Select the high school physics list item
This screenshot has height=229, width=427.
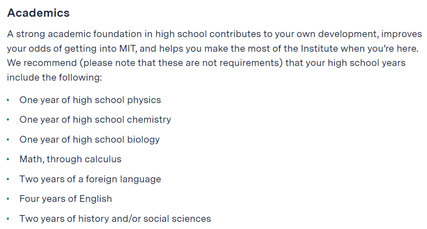pyautogui.click(x=90, y=100)
